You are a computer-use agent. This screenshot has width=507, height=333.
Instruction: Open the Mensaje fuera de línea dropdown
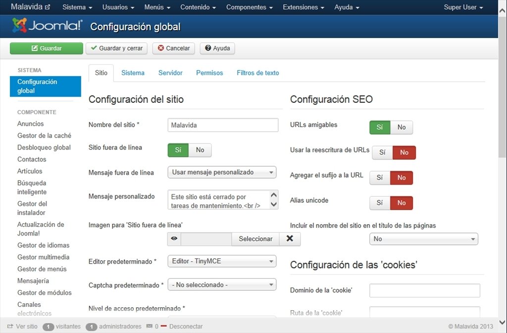coord(222,172)
